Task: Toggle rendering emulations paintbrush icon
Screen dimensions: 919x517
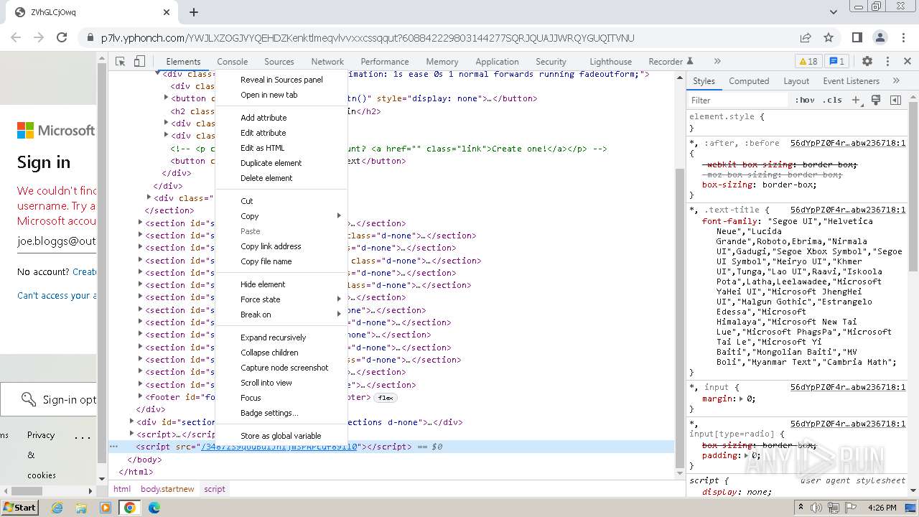Action: pyautogui.click(x=876, y=101)
